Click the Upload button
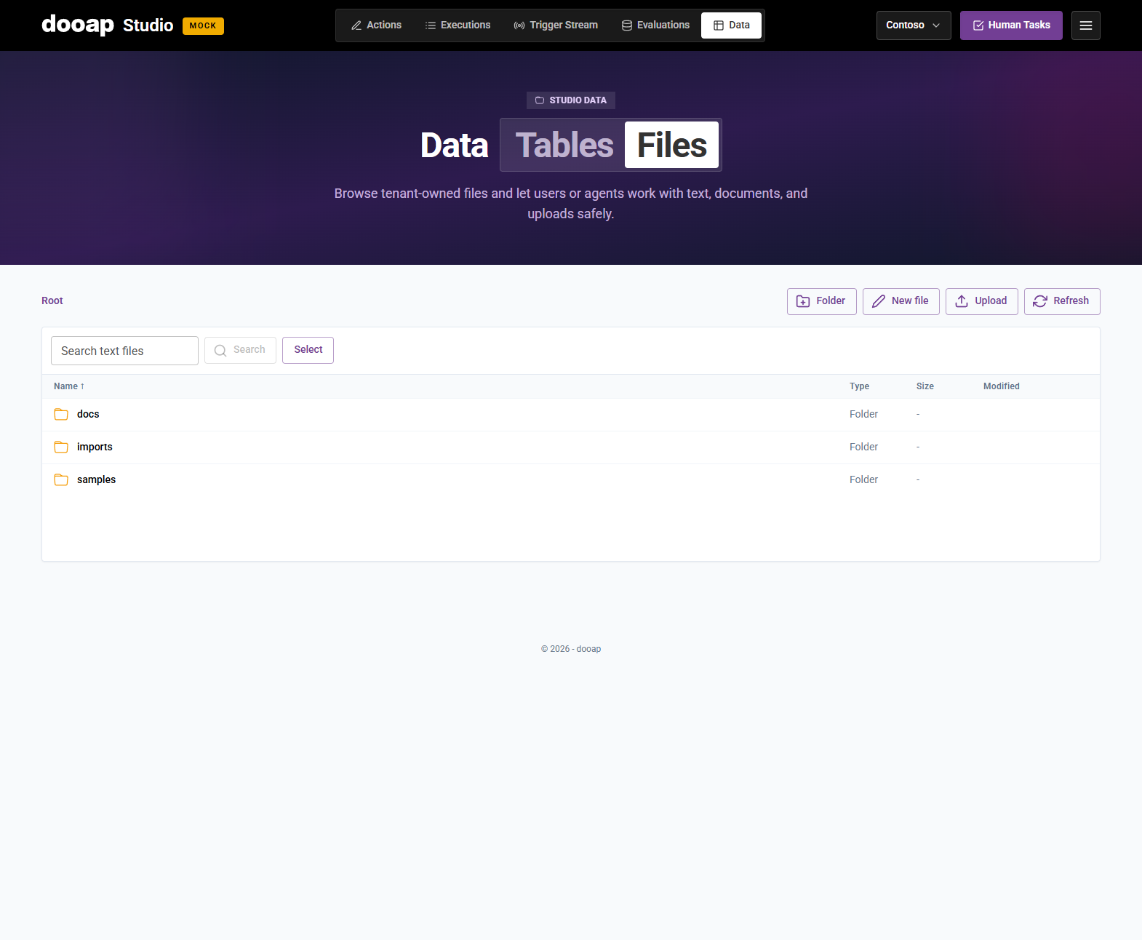The image size is (1142, 940). point(982,301)
